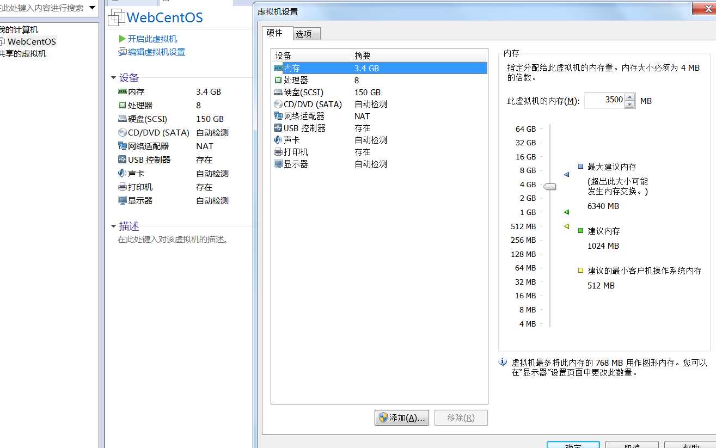
Task: Click the memory MB input field
Action: [x=604, y=101]
